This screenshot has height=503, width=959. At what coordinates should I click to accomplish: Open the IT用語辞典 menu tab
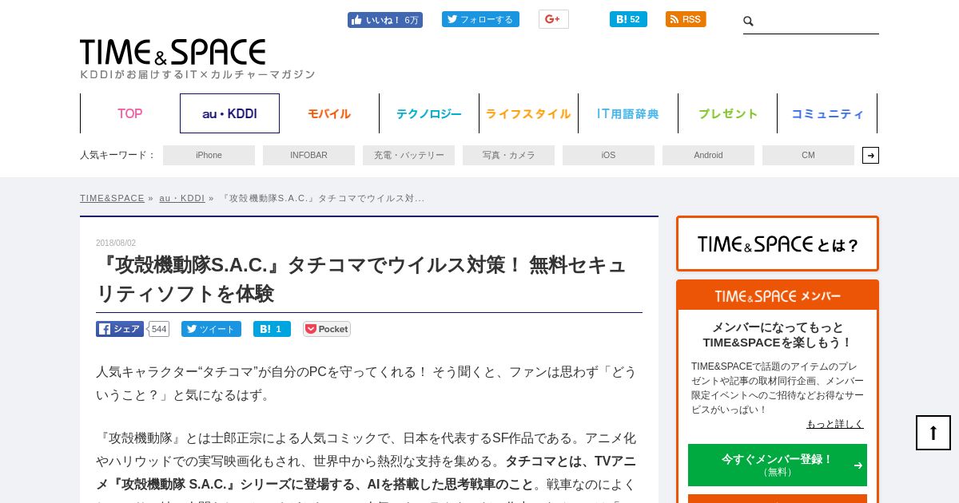click(628, 113)
